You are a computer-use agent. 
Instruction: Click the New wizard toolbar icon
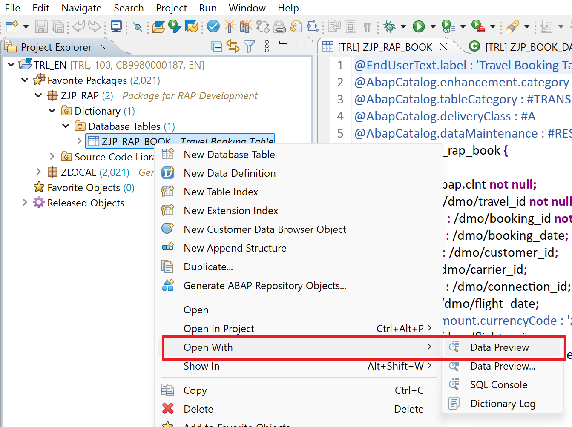[x=12, y=26]
